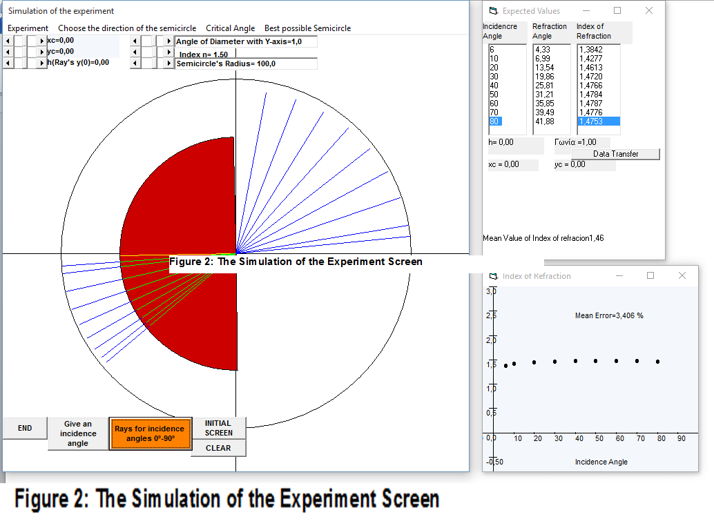Select index of refraction value 1,4753
This screenshot has height=528, width=714.
coord(599,121)
